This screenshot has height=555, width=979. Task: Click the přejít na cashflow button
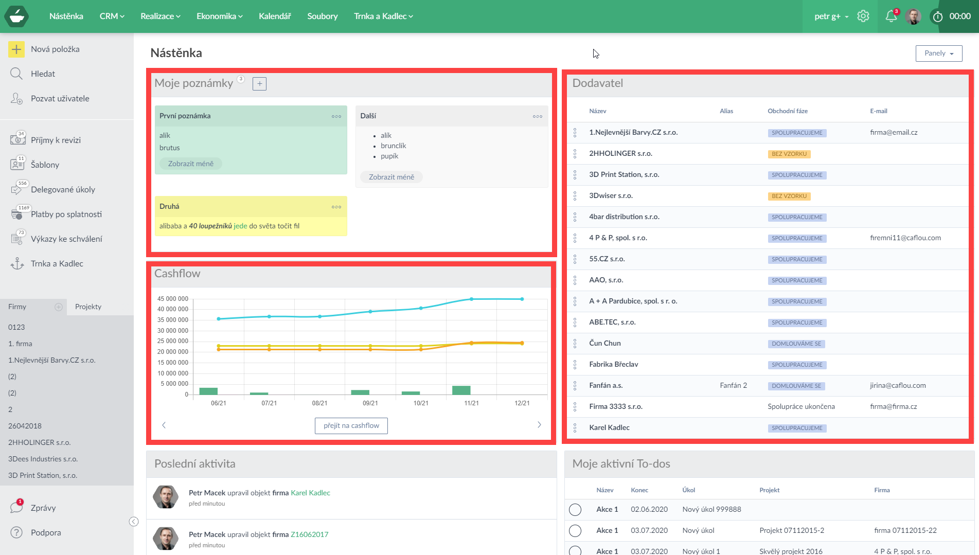tap(351, 426)
